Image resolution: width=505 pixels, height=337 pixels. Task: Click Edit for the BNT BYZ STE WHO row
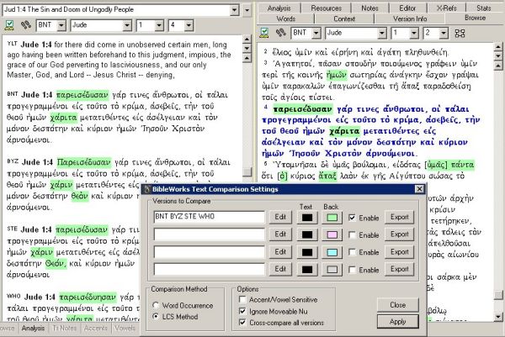tap(280, 217)
